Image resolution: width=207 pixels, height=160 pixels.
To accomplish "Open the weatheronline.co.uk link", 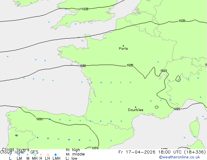I will [x=180, y=157].
